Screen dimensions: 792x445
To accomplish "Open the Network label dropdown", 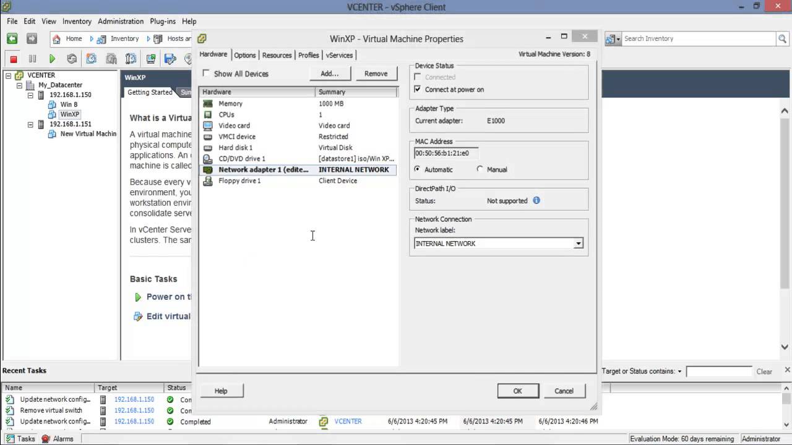I will click(x=578, y=244).
